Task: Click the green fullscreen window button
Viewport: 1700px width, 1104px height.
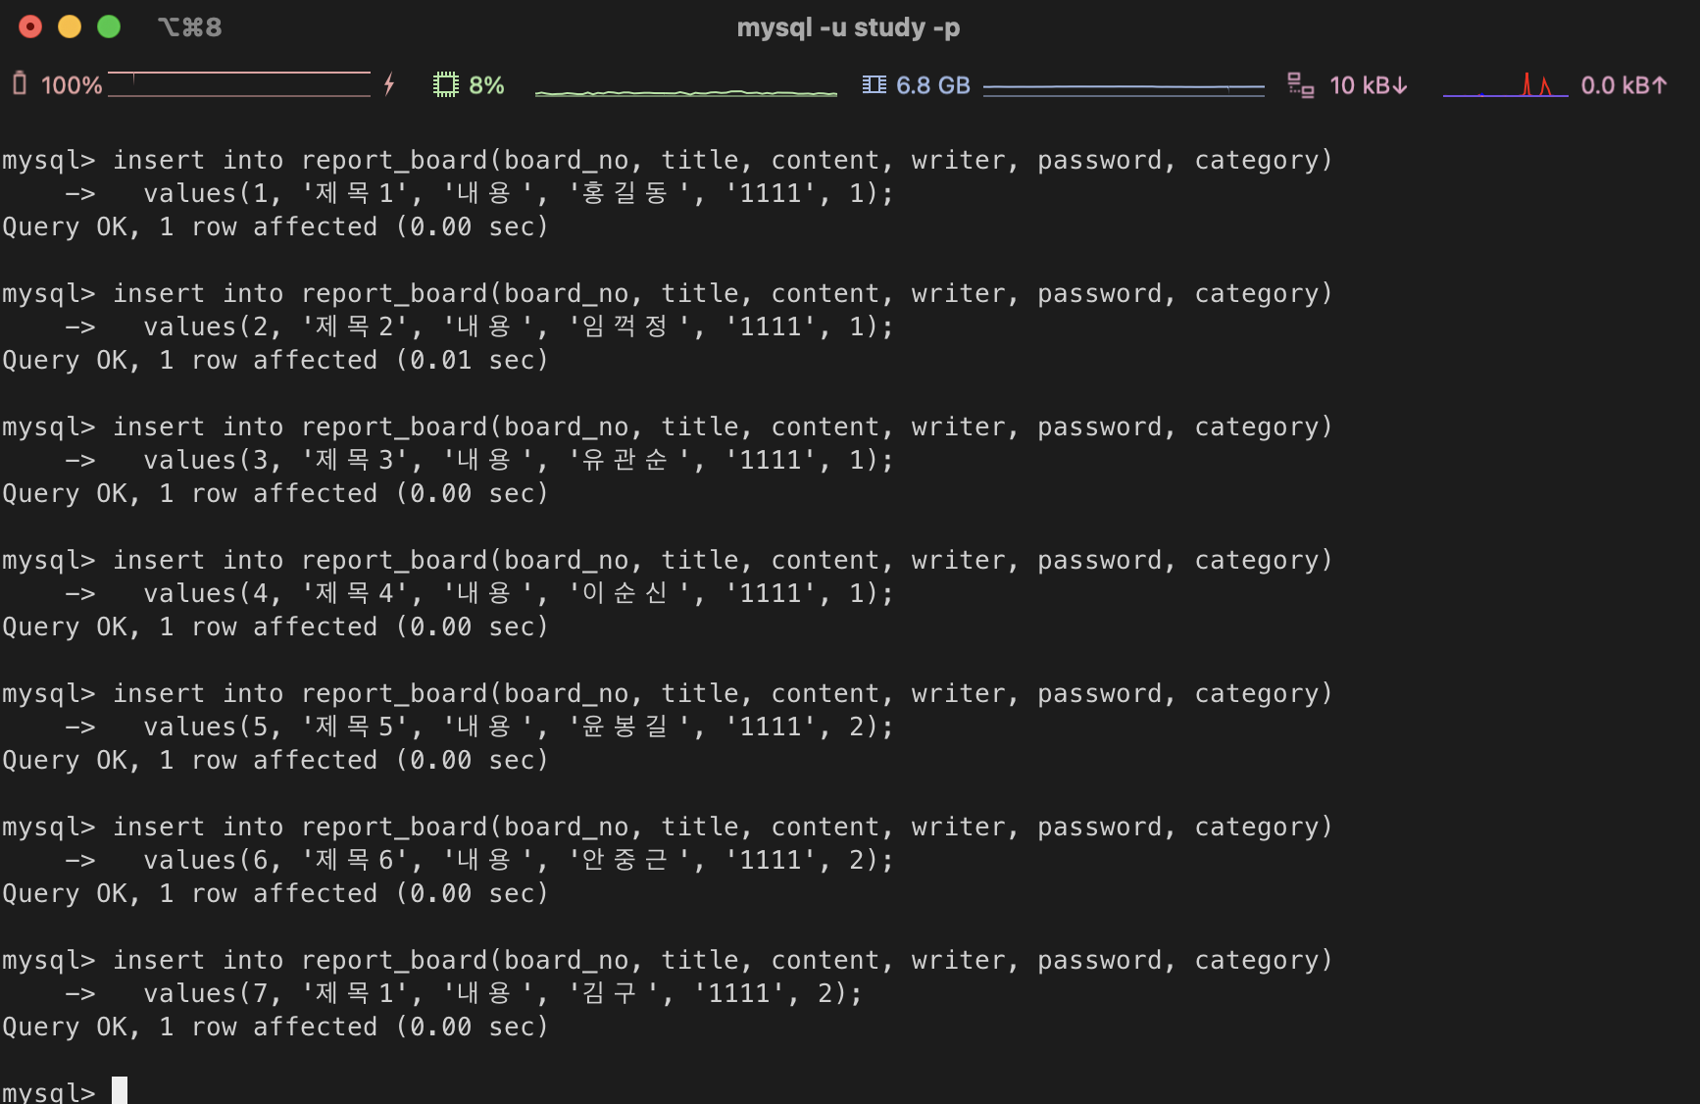Action: (109, 26)
